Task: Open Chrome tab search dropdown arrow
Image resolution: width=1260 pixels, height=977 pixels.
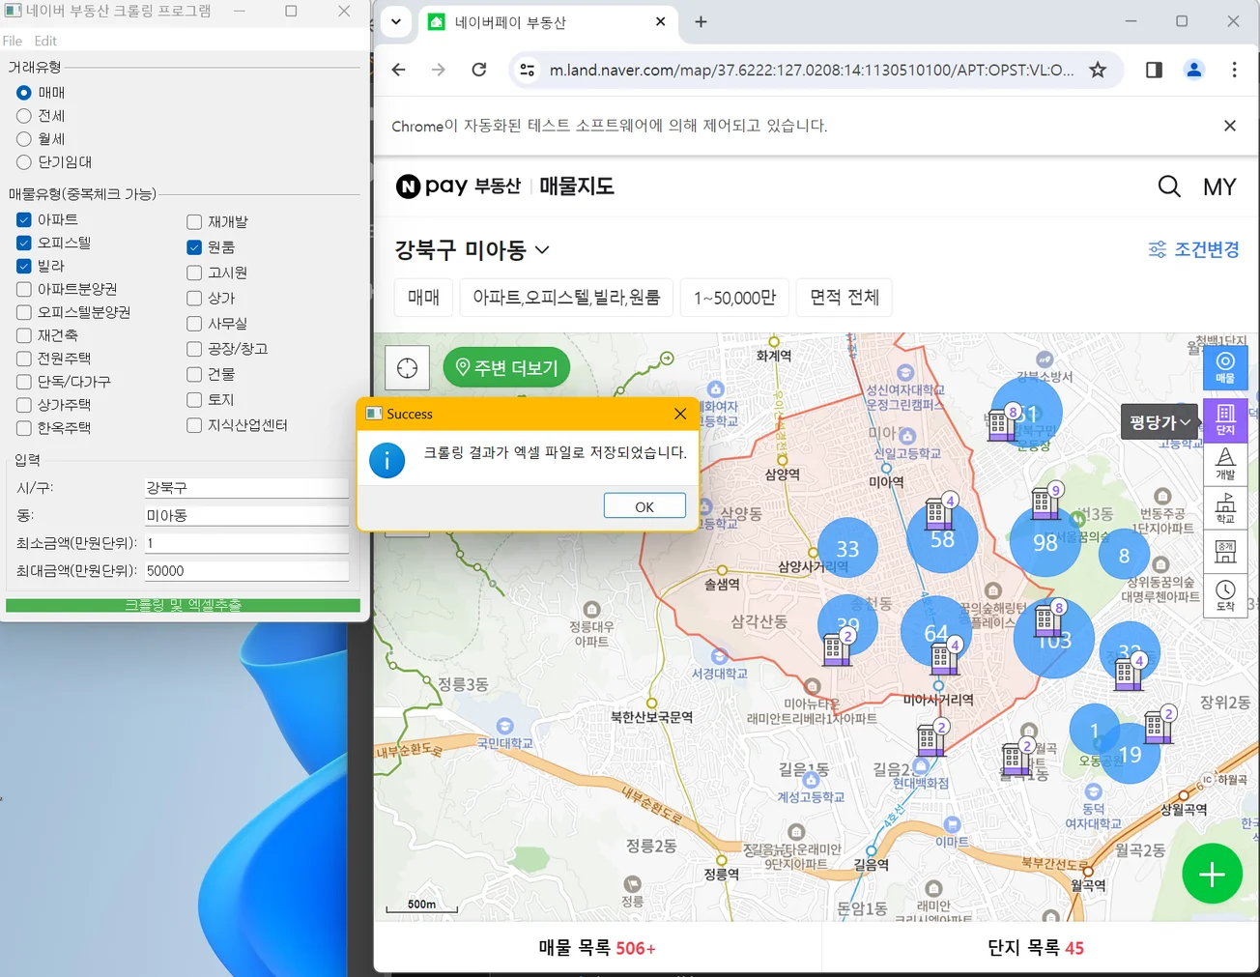Action: pyautogui.click(x=396, y=21)
